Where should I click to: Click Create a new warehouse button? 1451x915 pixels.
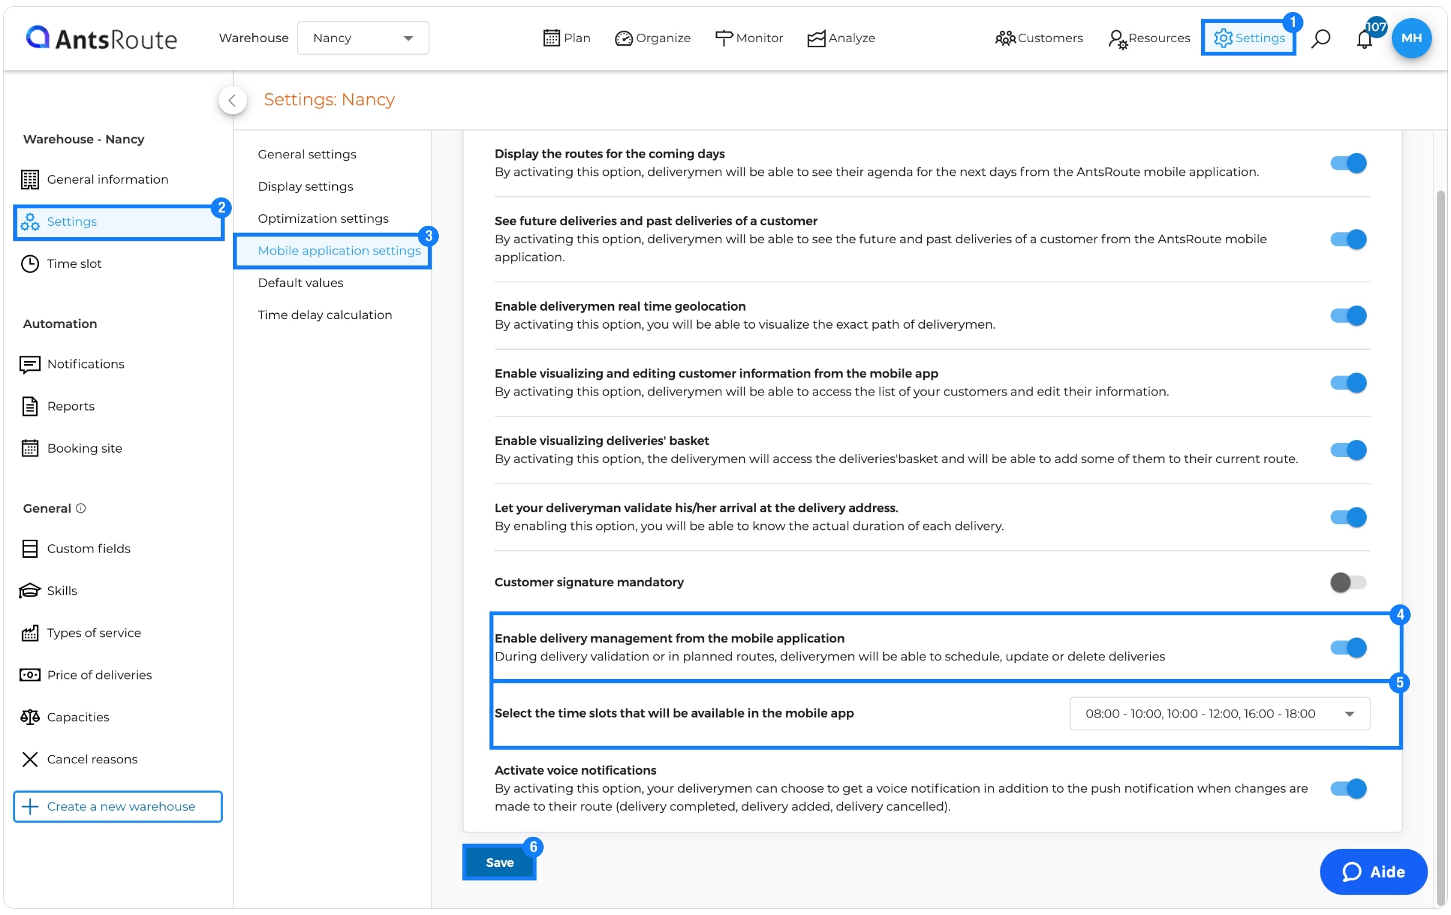point(117,807)
